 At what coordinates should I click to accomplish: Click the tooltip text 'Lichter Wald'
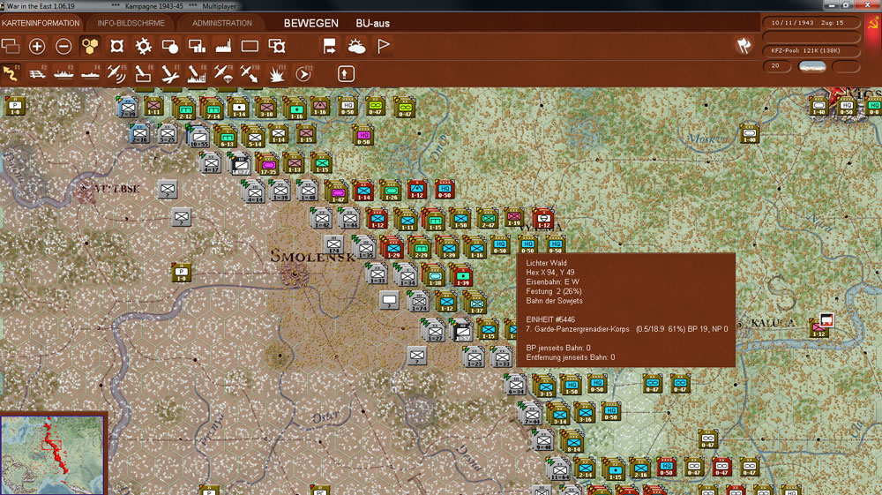point(546,263)
